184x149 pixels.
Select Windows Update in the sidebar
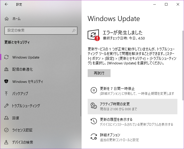[x=41, y=57]
